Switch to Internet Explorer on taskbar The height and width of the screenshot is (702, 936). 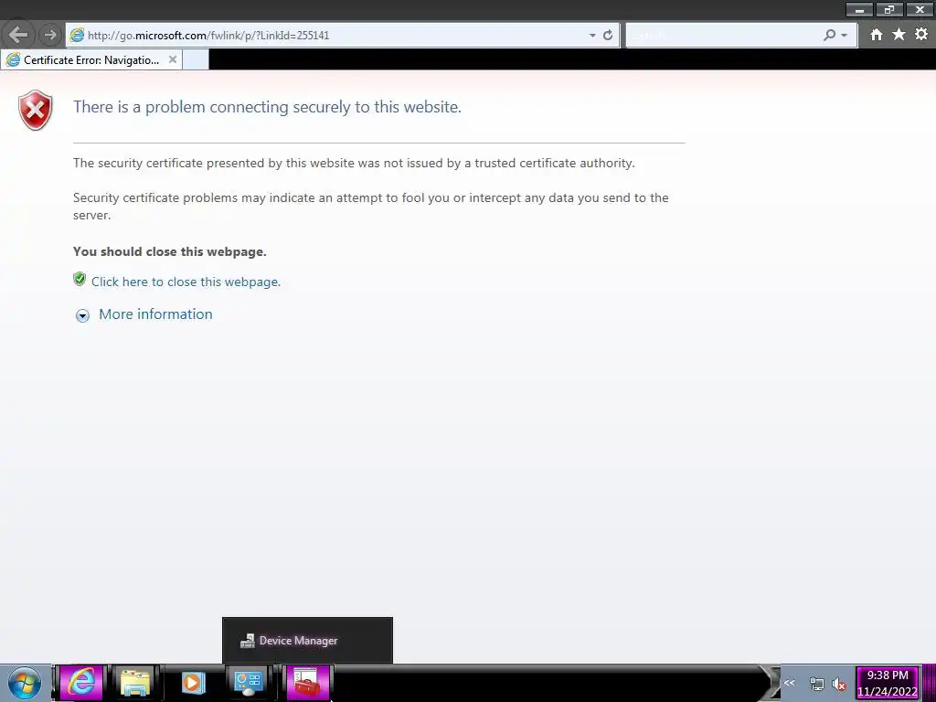[81, 682]
